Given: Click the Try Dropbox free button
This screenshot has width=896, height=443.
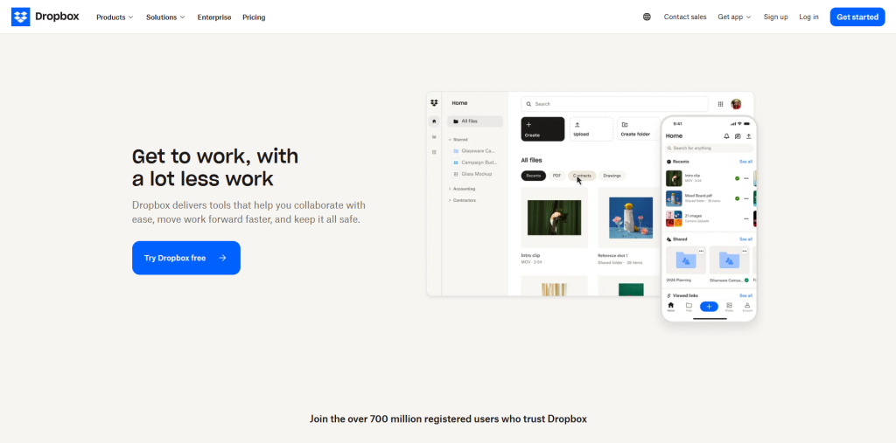Looking at the screenshot, I should 186,258.
